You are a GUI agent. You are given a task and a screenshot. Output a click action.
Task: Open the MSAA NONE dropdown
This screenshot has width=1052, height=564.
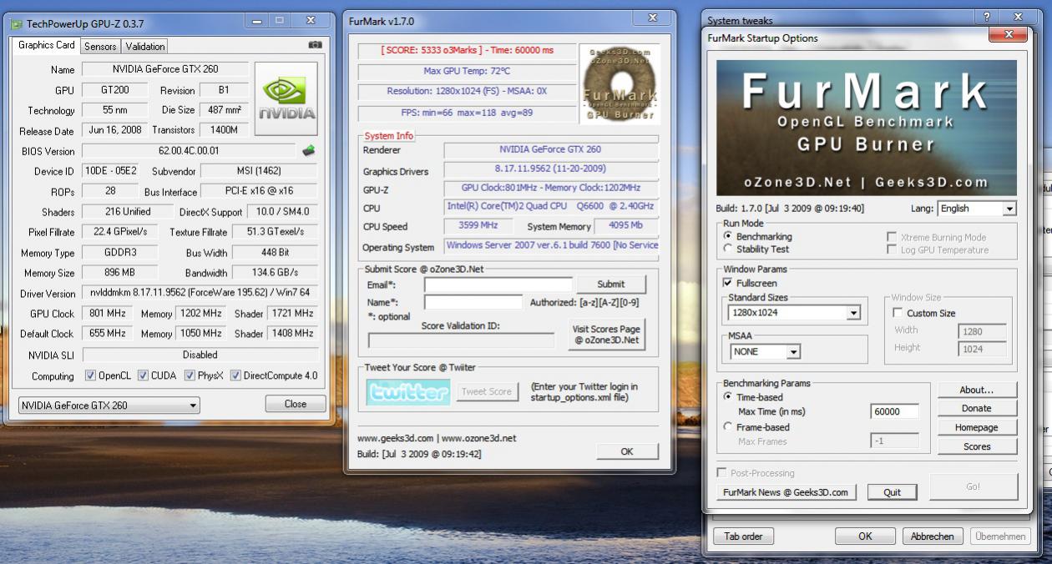(765, 352)
